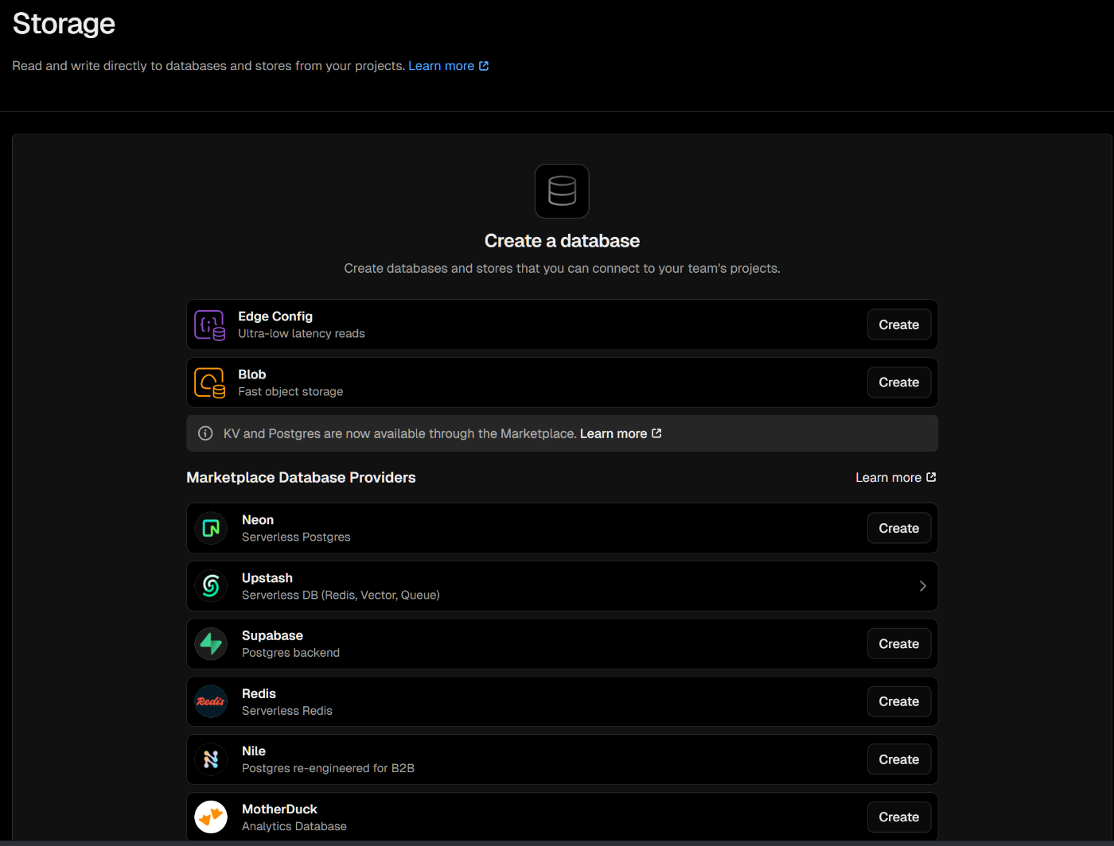This screenshot has height=846, width=1114.
Task: Click the Blob storage icon
Action: (x=210, y=382)
